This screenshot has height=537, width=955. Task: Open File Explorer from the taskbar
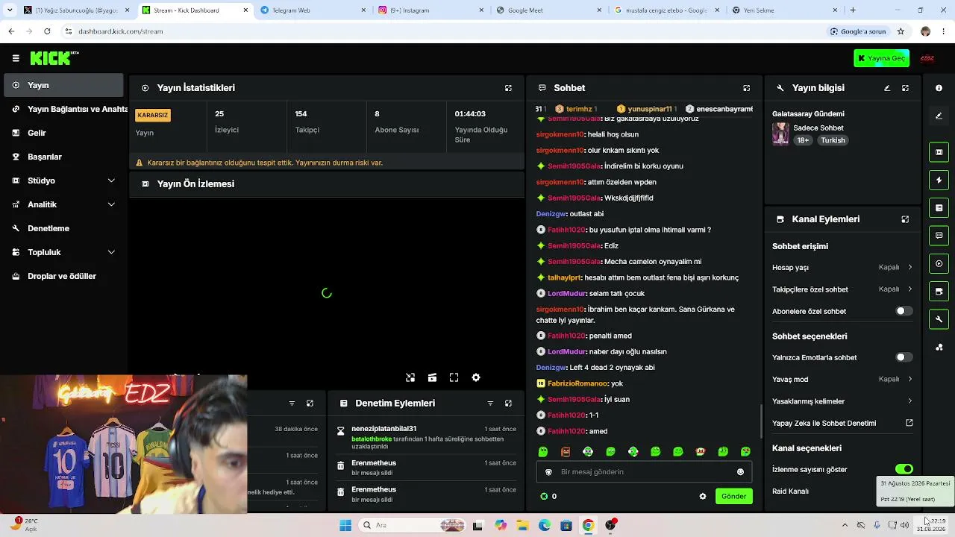[522, 525]
